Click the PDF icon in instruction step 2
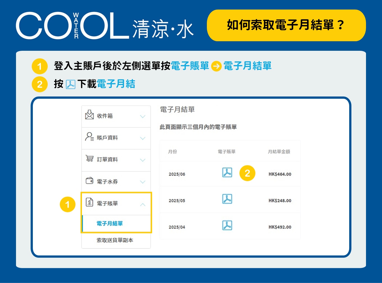Image resolution: width=382 pixels, height=283 pixels. click(x=70, y=84)
